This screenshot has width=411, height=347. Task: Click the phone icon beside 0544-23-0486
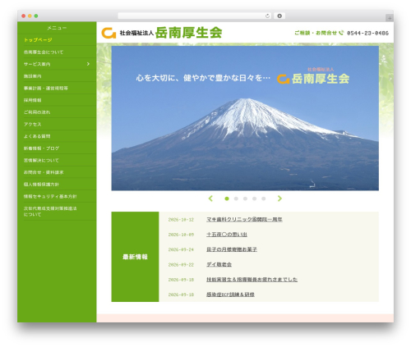point(341,33)
